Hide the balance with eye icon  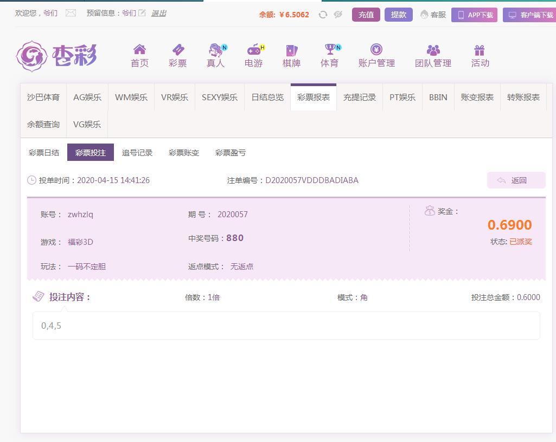338,15
